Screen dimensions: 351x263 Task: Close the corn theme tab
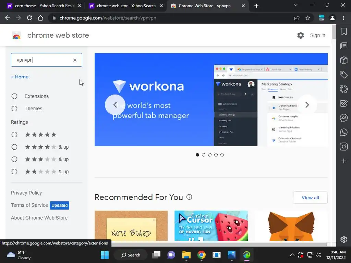coord(80,6)
